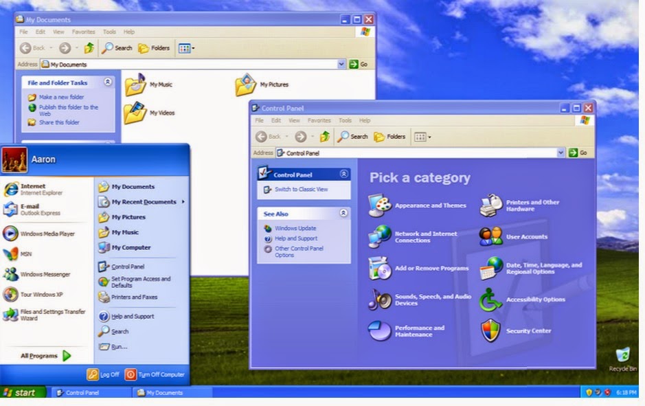Open My Videos folder icon

pyautogui.click(x=135, y=113)
